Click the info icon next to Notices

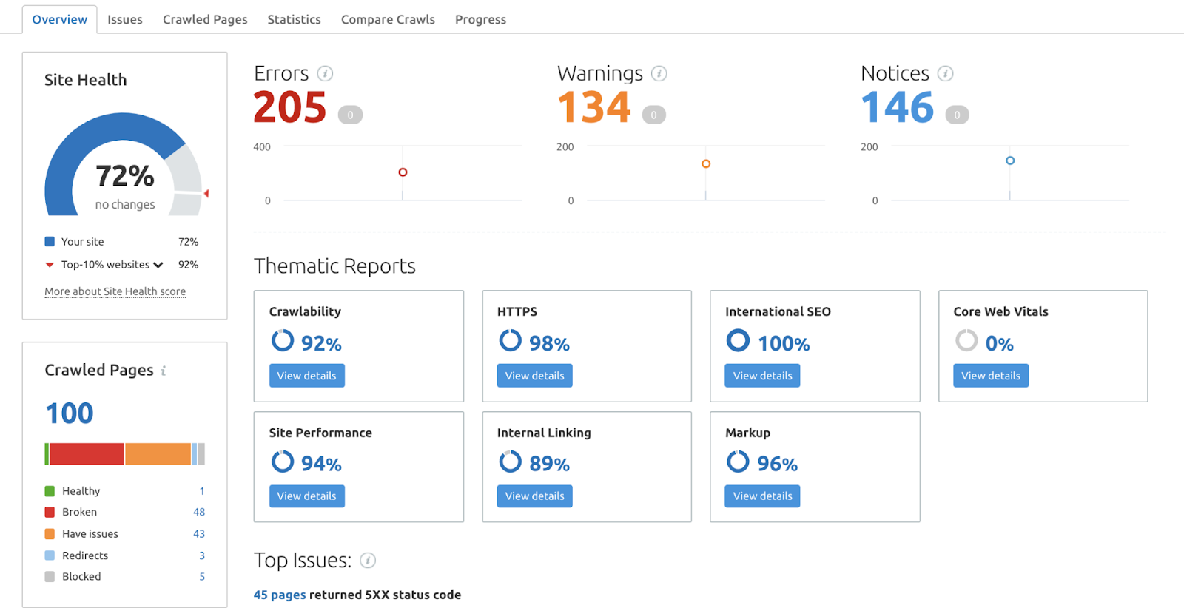point(945,73)
